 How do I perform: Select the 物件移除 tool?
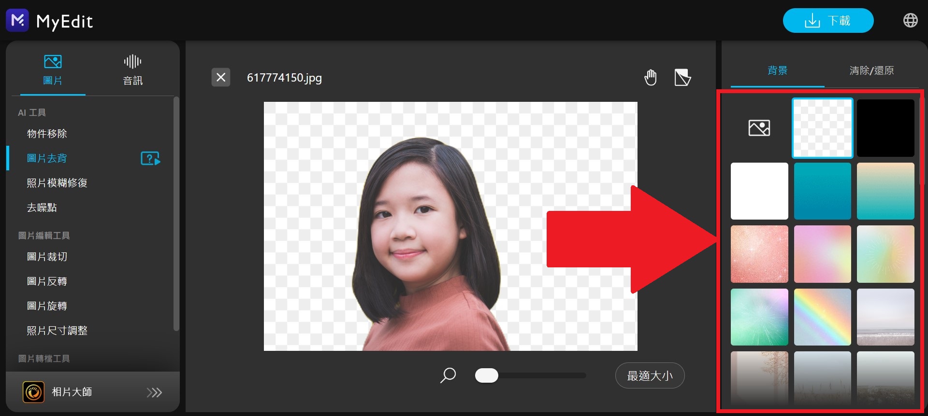pos(47,134)
